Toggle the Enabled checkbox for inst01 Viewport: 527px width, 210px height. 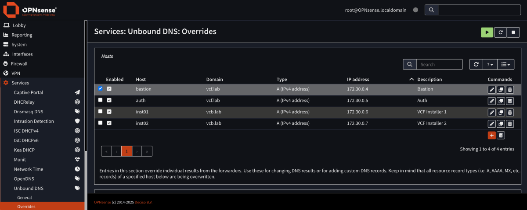click(109, 112)
